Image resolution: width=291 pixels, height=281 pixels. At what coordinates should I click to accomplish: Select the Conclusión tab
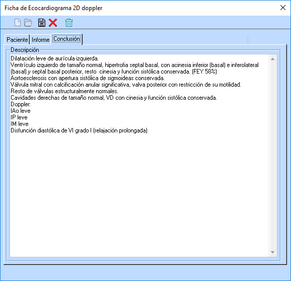pos(66,39)
